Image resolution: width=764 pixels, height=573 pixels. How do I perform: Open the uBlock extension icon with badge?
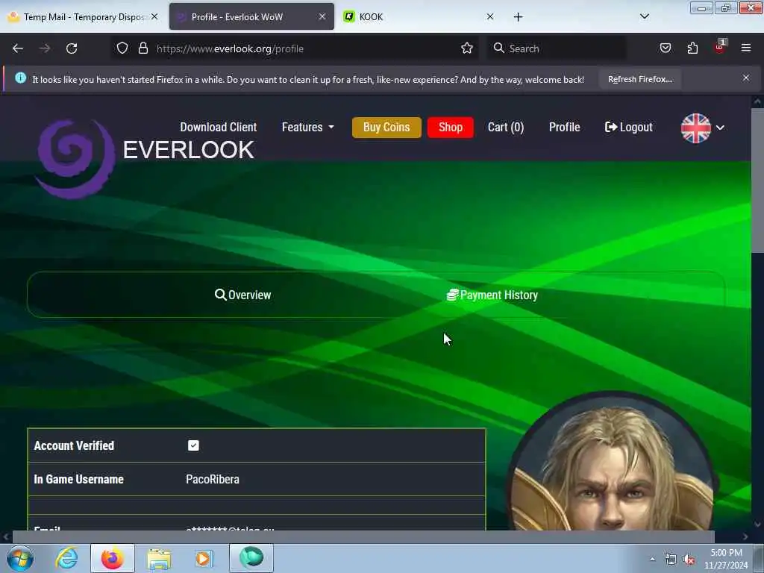coord(720,47)
